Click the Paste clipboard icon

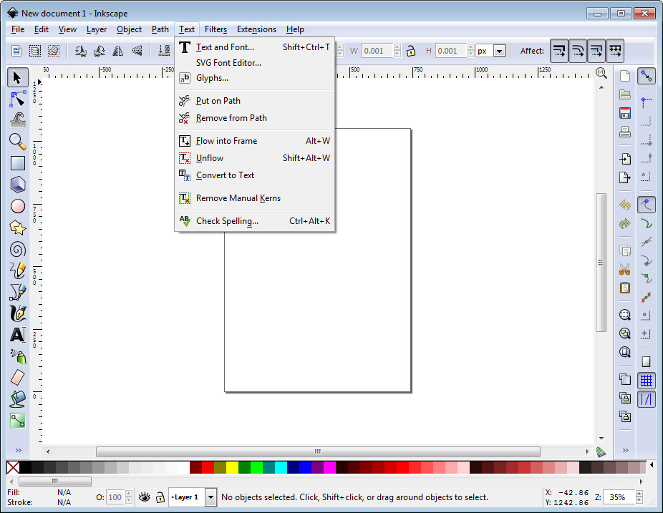[x=625, y=288]
